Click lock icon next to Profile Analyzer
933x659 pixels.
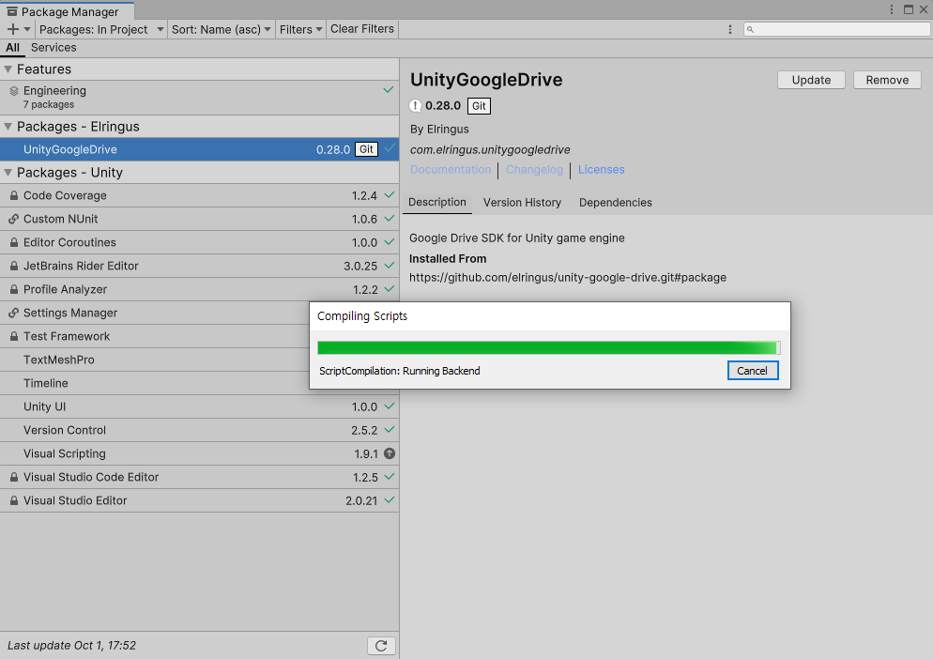(14, 289)
